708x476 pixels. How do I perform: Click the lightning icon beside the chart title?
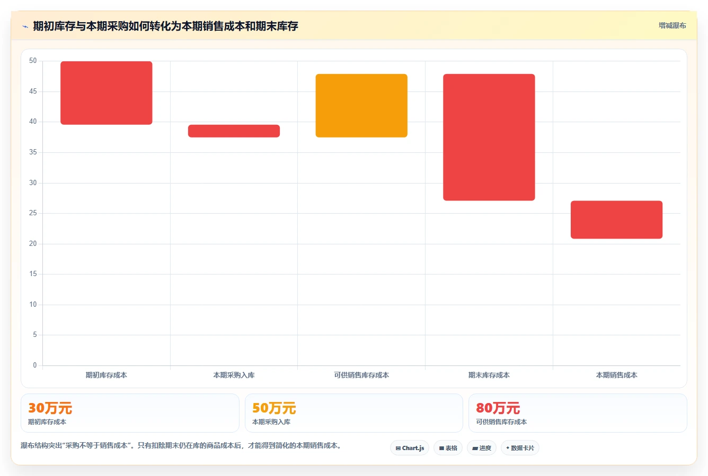tap(25, 26)
